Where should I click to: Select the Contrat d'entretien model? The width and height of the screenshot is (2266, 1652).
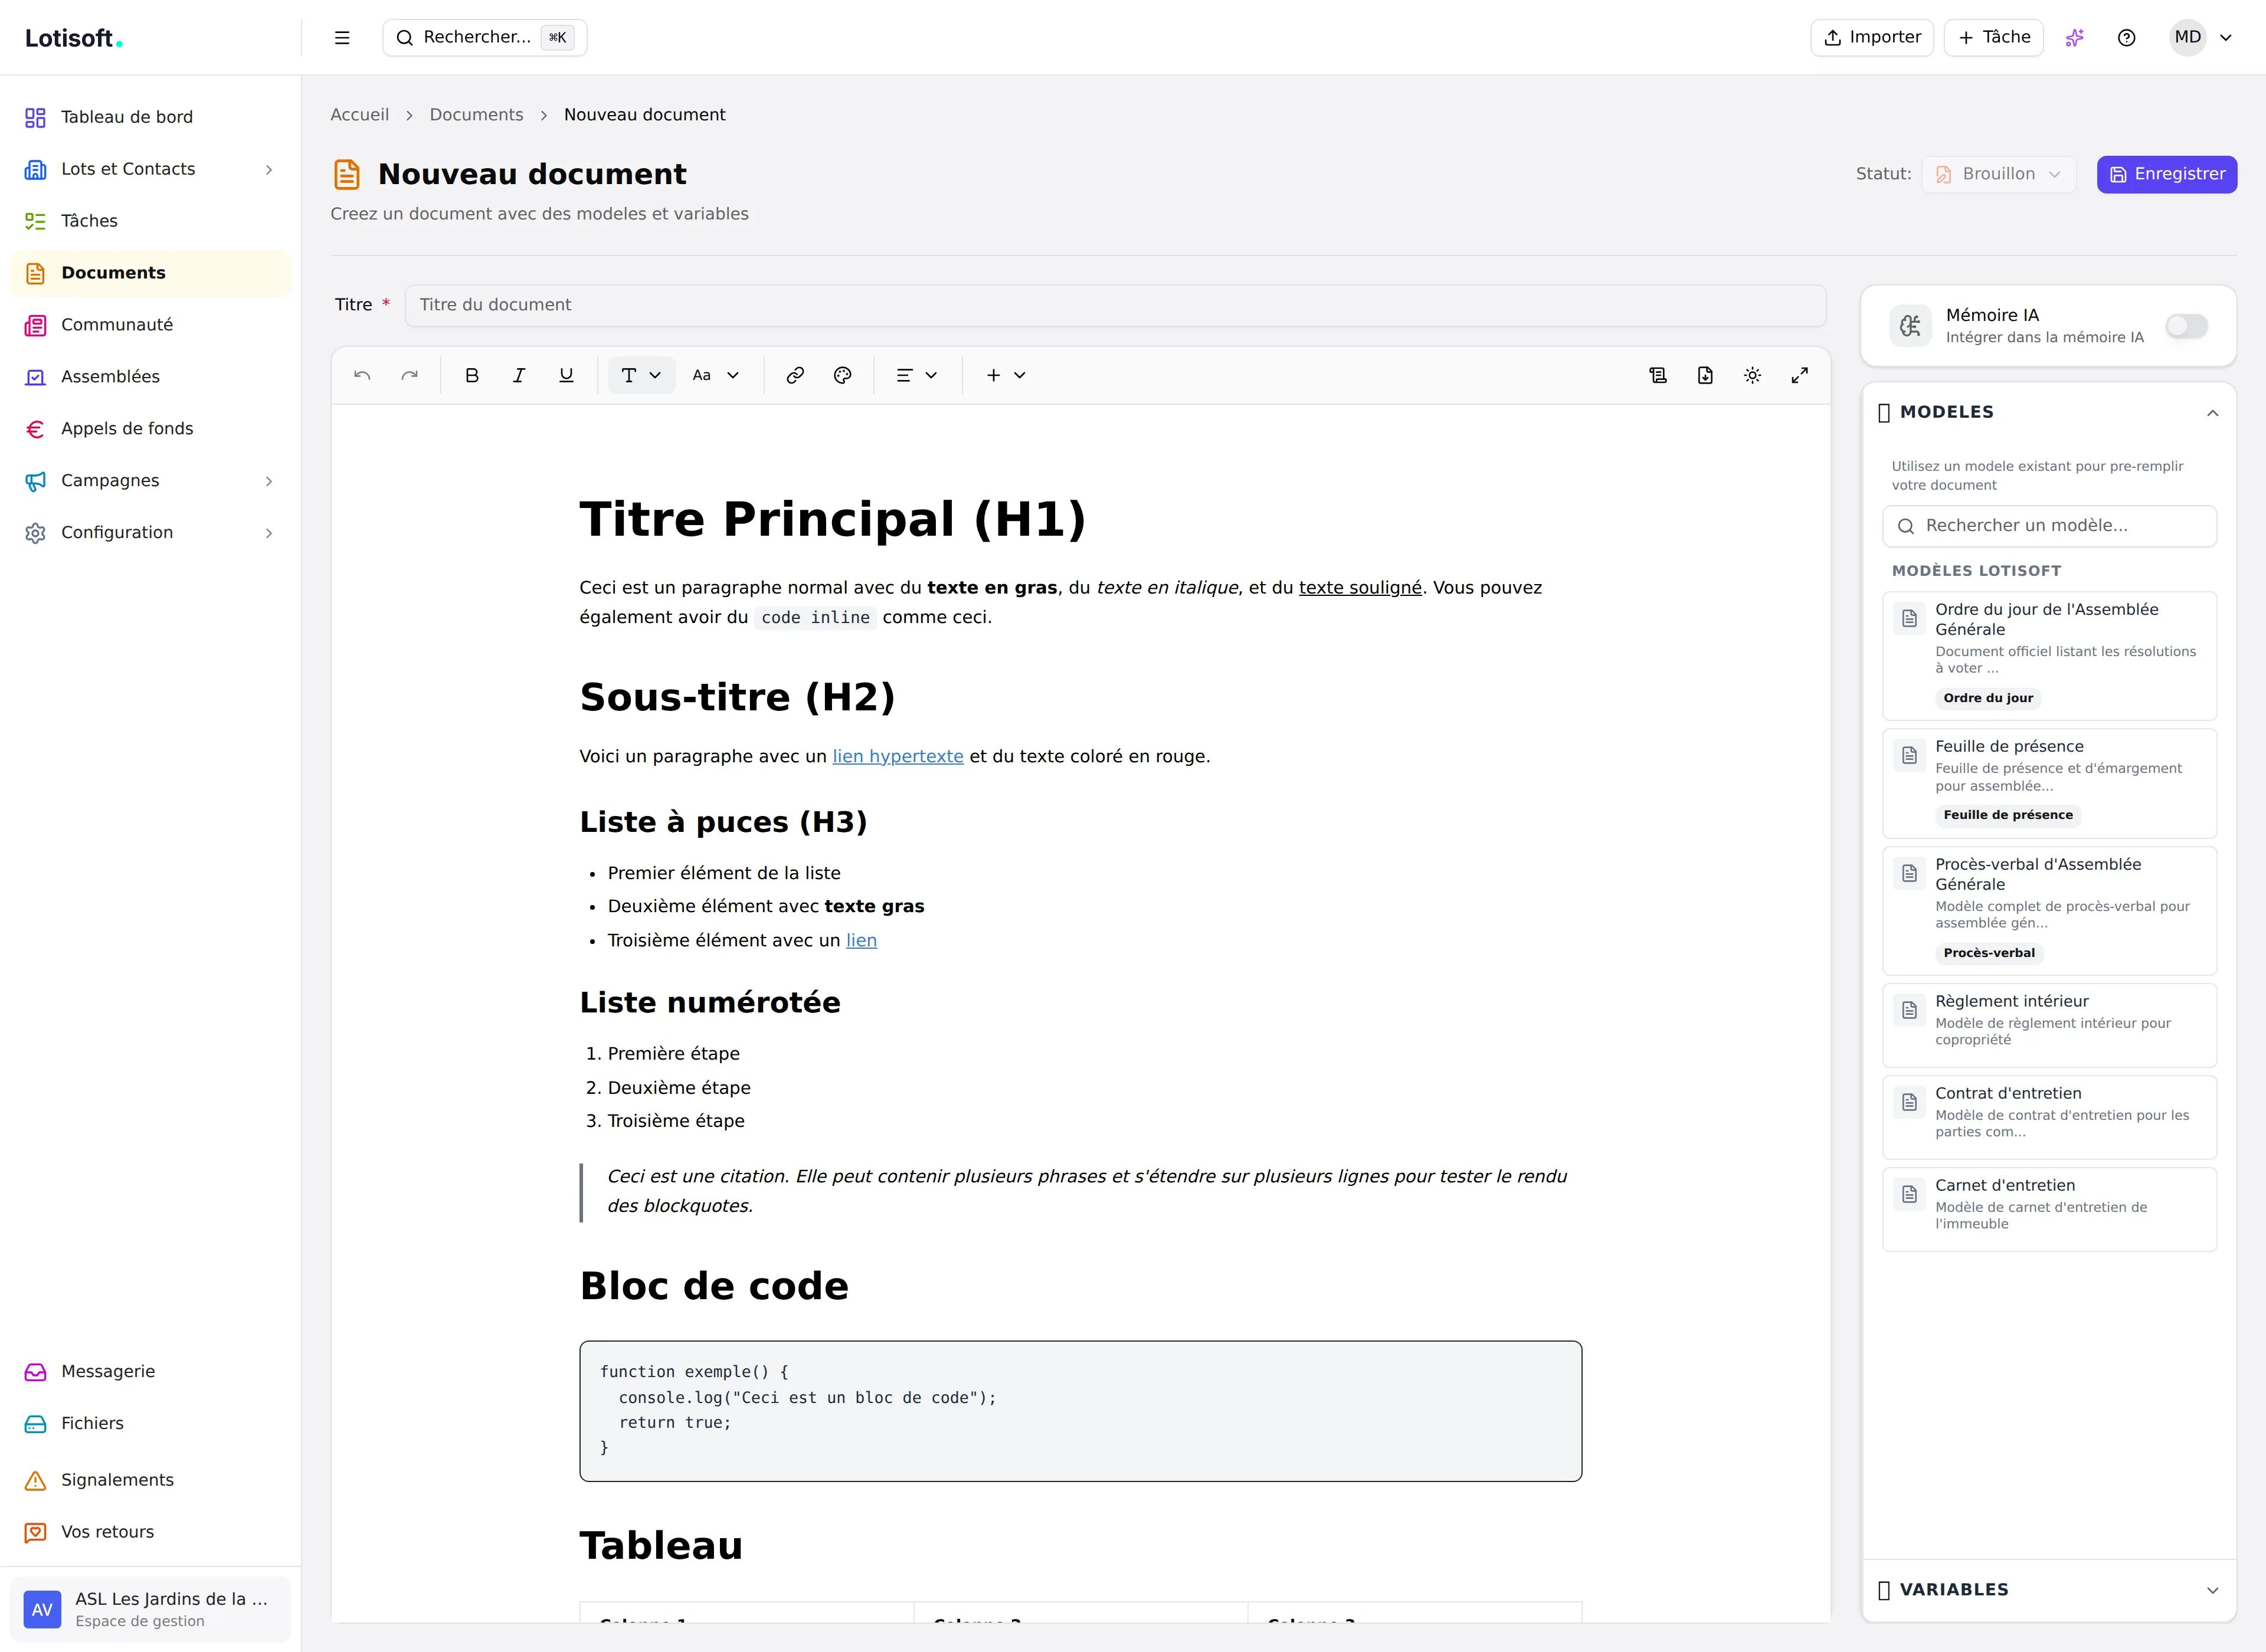point(2050,1117)
